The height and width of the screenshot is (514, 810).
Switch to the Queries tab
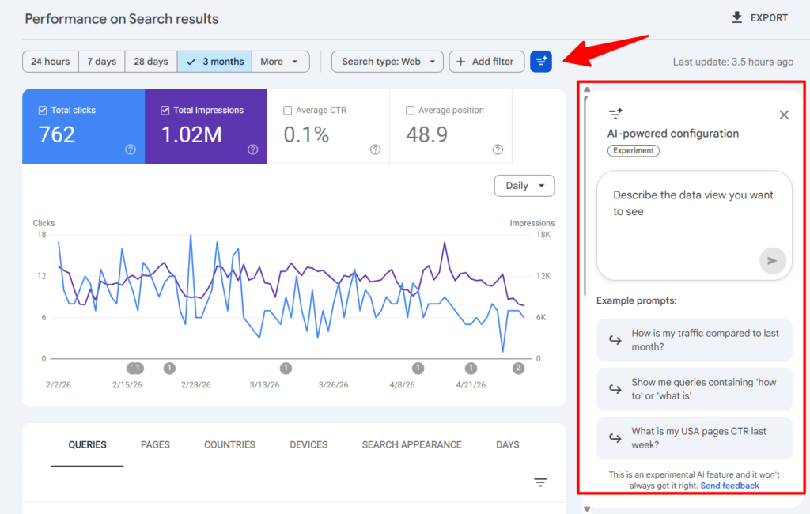click(87, 444)
